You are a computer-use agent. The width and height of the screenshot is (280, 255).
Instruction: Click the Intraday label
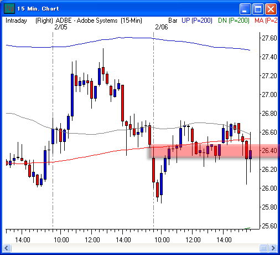pos(16,21)
